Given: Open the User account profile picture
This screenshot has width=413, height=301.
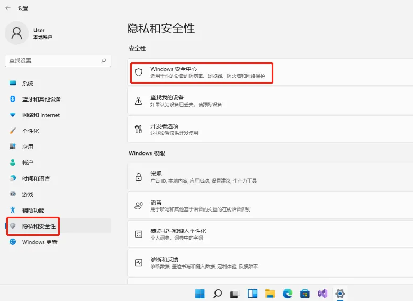Looking at the screenshot, I should (16, 33).
